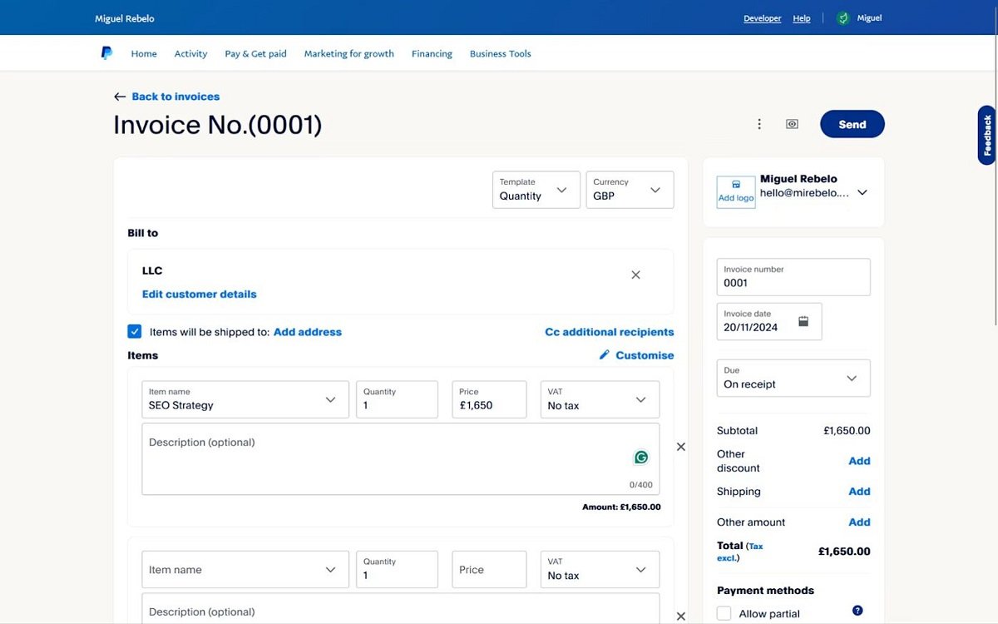Open the Due On receipt dropdown
Viewport: 998px width, 624px height.
click(x=793, y=378)
